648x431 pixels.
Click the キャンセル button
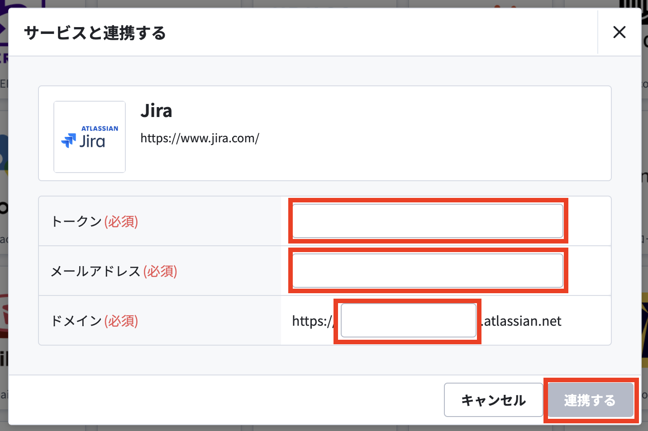tap(493, 400)
